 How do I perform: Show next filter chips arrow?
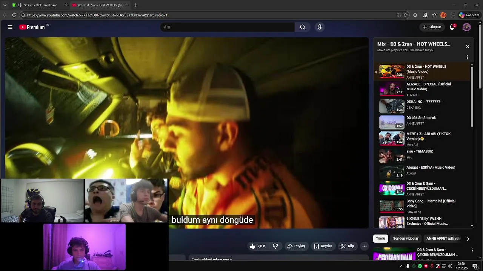(x=468, y=239)
